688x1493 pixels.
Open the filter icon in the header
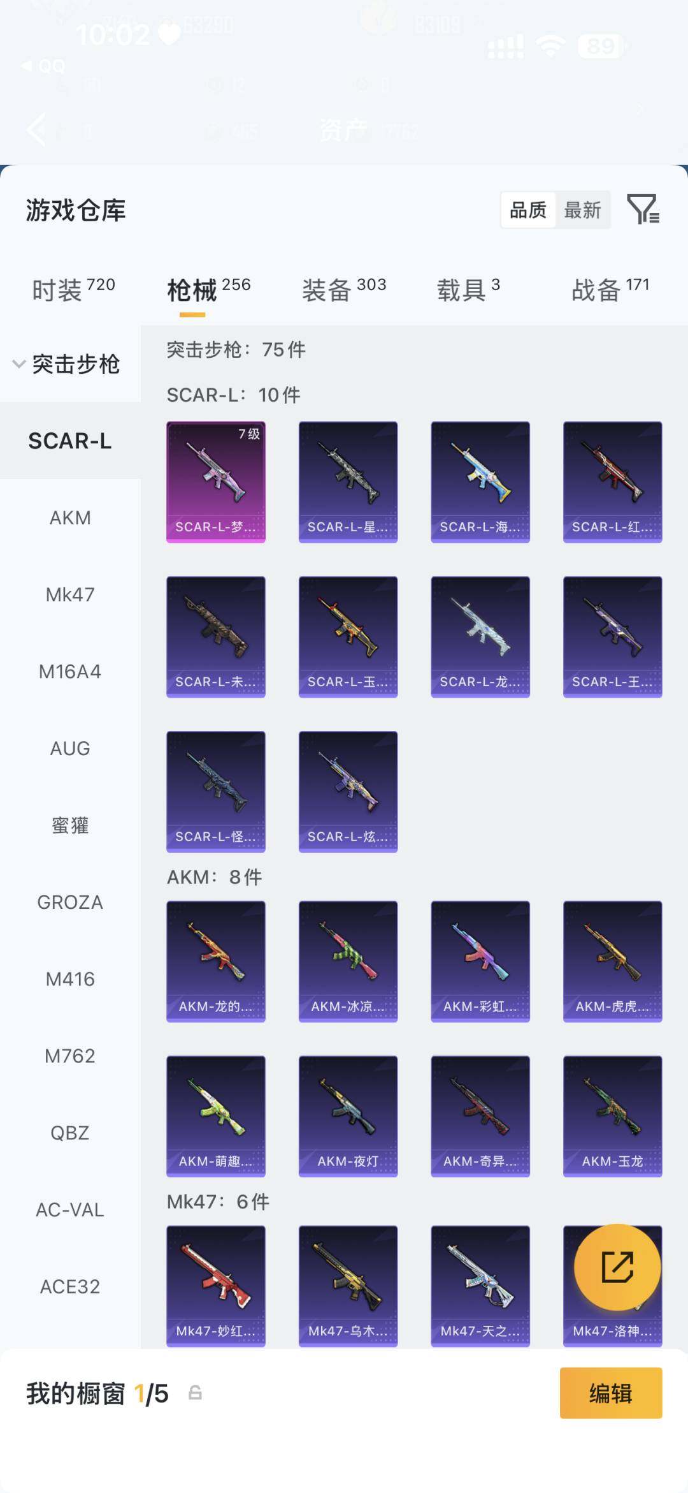click(643, 209)
